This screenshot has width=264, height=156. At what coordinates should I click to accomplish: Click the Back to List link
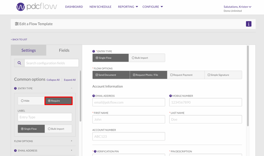click(x=19, y=40)
